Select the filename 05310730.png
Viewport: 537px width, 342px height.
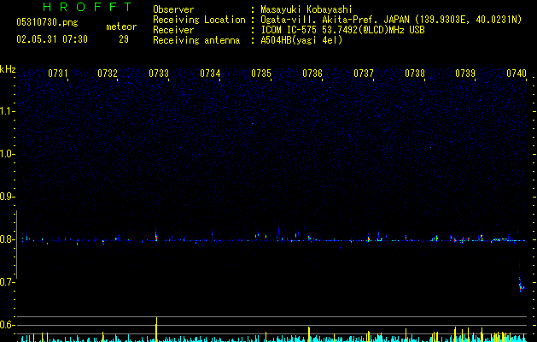click(47, 22)
